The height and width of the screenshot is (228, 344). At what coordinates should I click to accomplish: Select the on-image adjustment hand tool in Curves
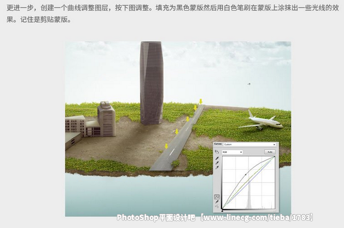pyautogui.click(x=217, y=152)
